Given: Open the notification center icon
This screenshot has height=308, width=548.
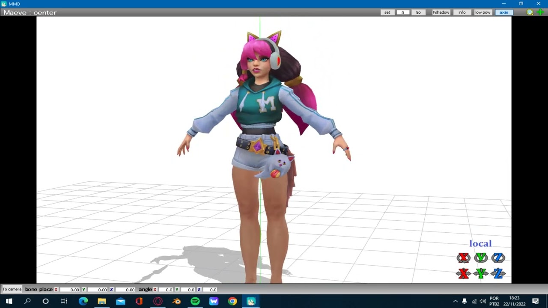Looking at the screenshot, I should coord(536,302).
